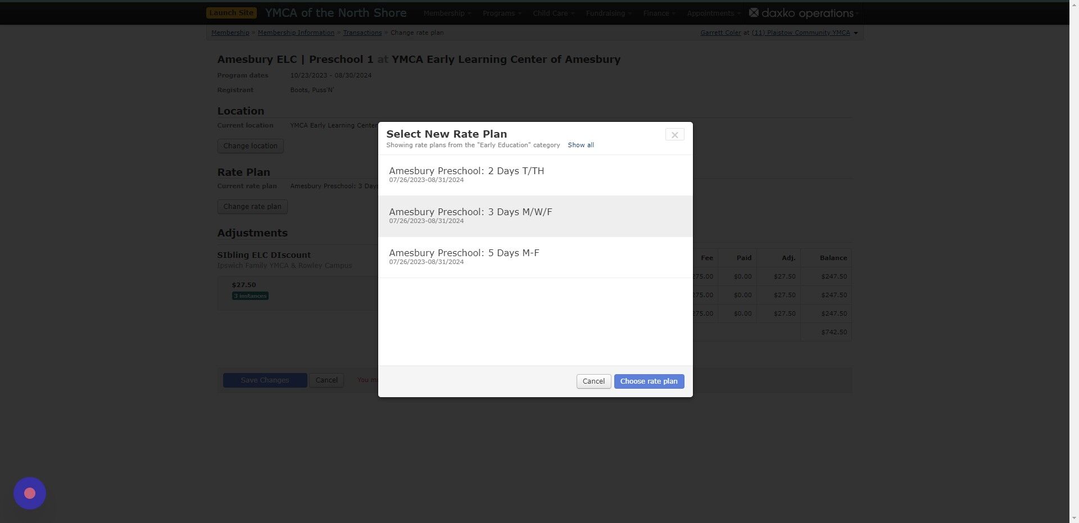The height and width of the screenshot is (523, 1079).
Task: Click the Launch Site badge
Action: [231, 12]
